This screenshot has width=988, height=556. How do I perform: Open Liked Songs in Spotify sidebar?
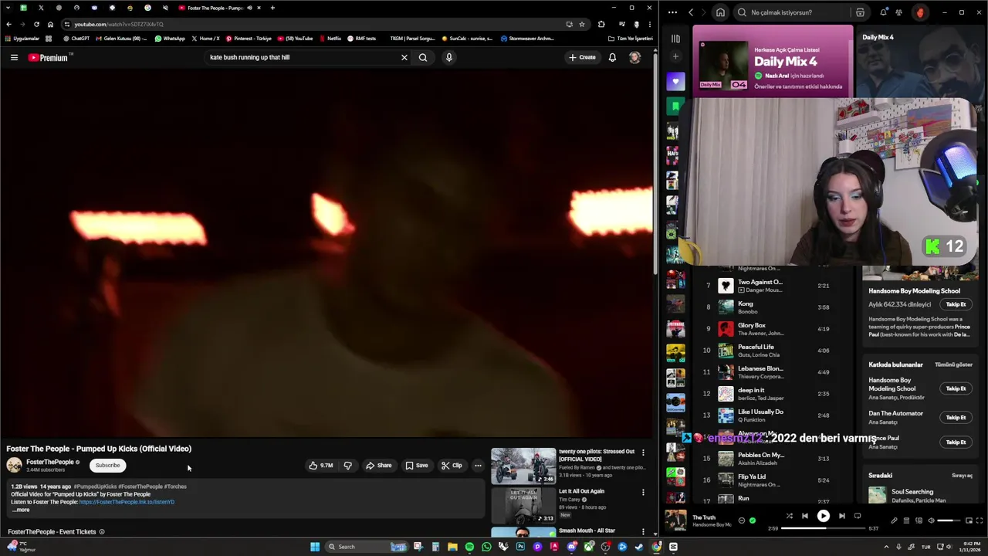coord(675,81)
